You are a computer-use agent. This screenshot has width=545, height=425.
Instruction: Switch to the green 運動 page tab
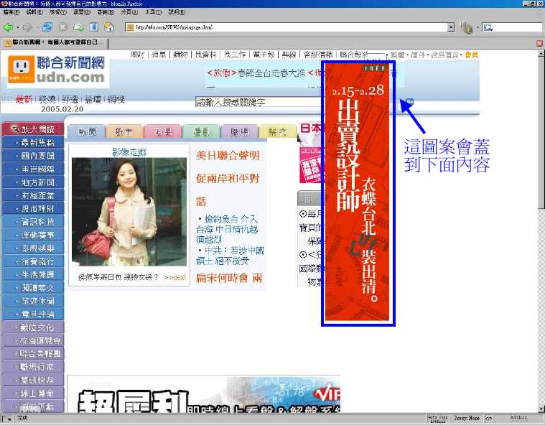(x=202, y=131)
